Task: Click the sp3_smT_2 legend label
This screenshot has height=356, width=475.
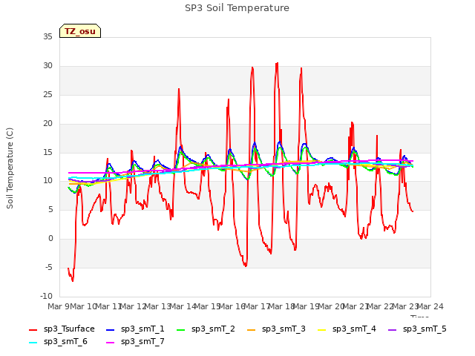Action: click(213, 329)
